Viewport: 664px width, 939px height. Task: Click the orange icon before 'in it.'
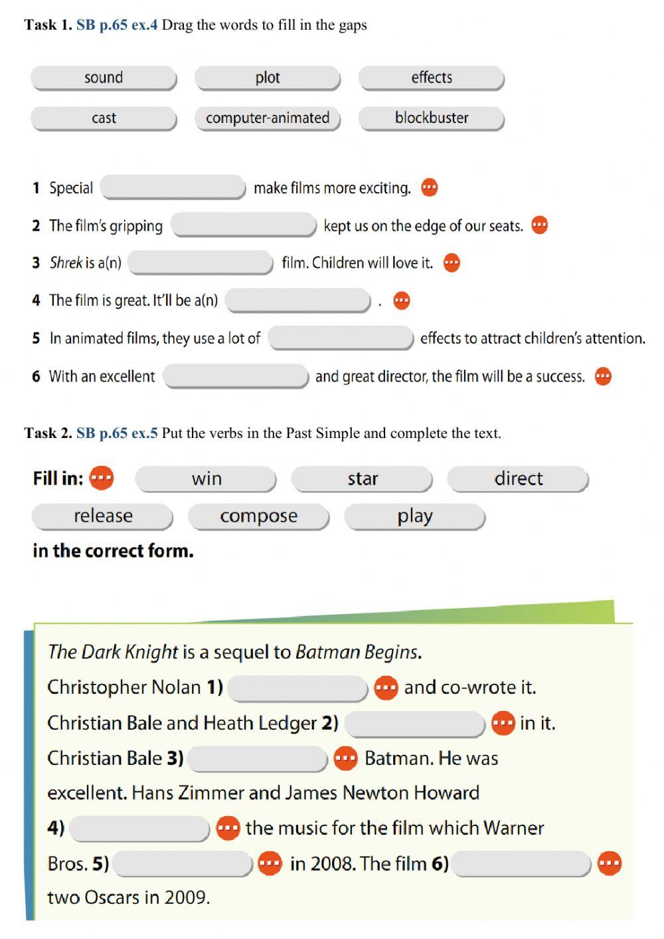pyautogui.click(x=503, y=723)
